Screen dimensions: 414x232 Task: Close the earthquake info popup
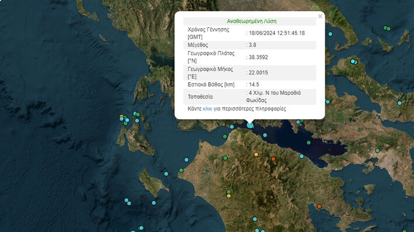320,16
